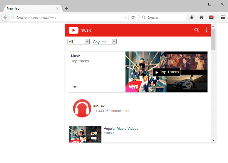Toggle the YouTube extension toolbar icon
This screenshot has width=228, height=163.
pyautogui.click(x=211, y=17)
